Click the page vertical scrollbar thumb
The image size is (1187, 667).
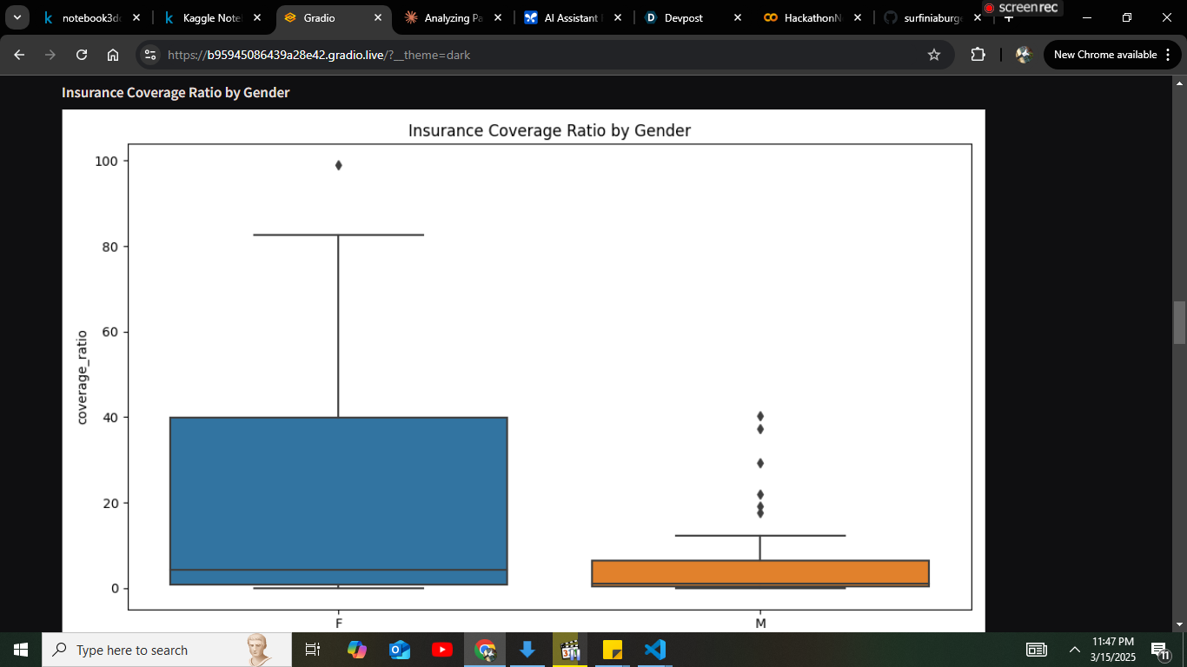(1179, 322)
